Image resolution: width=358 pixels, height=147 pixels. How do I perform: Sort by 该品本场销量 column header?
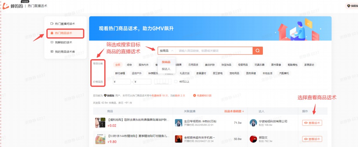tap(234, 111)
